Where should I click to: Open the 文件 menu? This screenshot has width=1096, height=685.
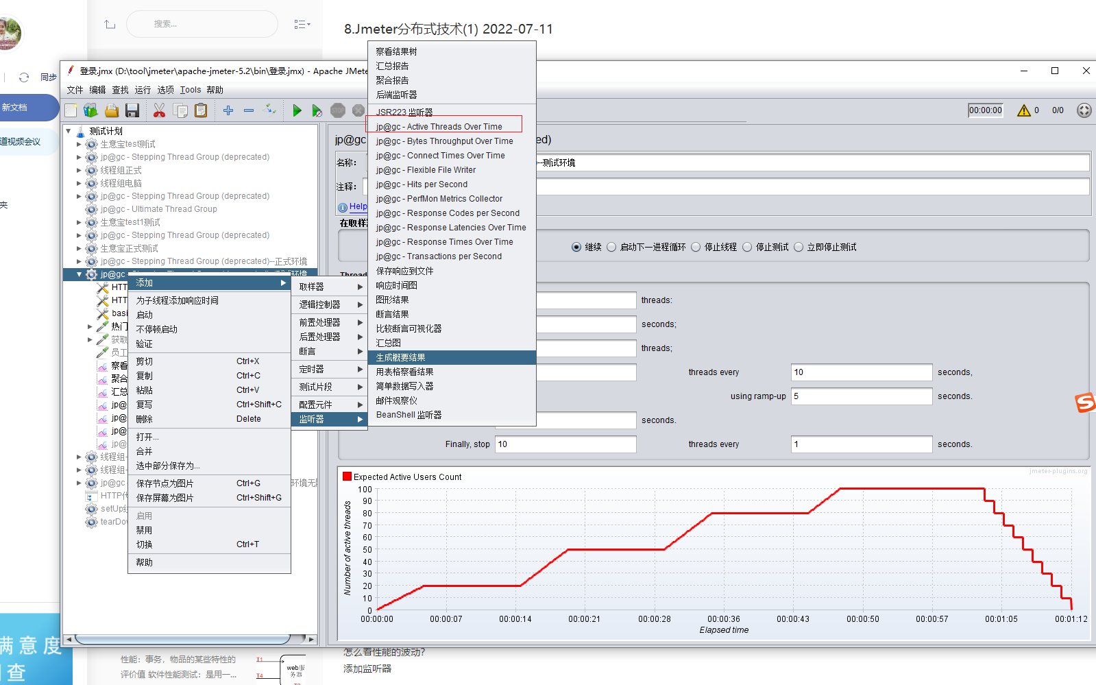pos(75,90)
